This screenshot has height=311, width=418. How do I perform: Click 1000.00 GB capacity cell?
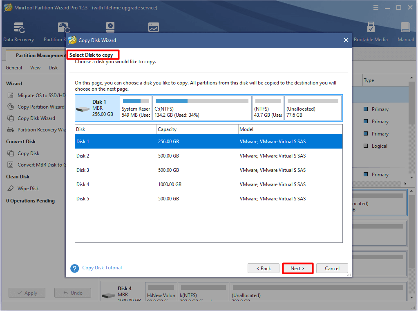170,184
